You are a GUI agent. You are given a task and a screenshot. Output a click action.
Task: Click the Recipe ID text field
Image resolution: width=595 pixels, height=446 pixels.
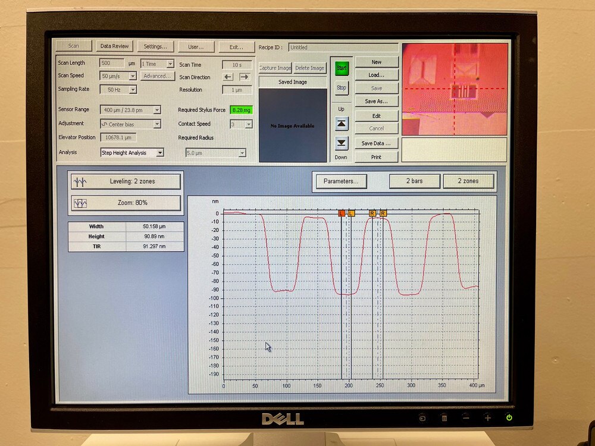click(343, 47)
